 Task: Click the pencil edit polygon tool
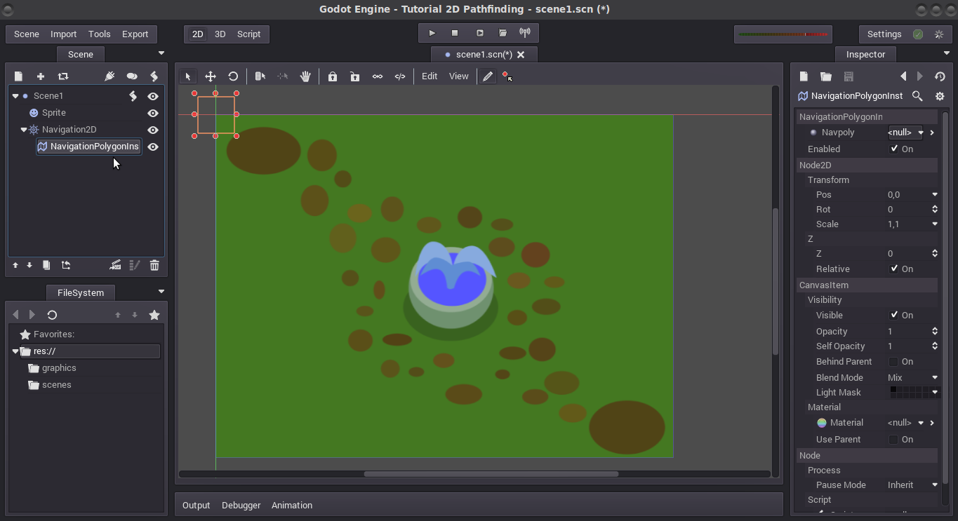click(x=488, y=76)
